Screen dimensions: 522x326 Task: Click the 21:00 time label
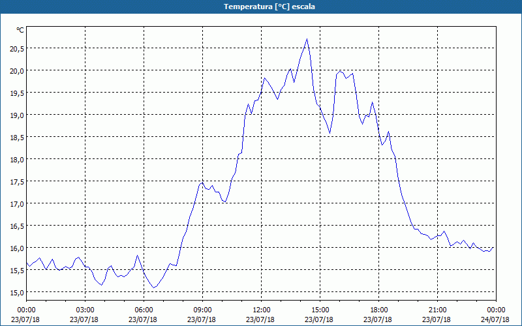coord(437,310)
